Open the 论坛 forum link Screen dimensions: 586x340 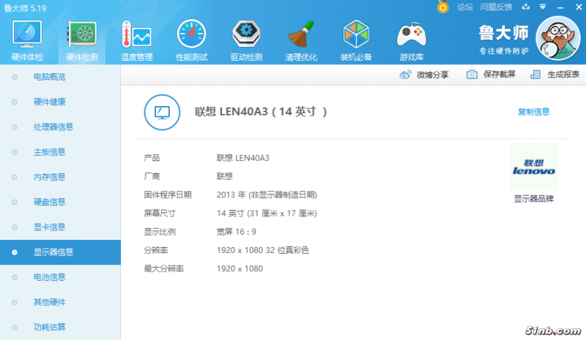465,7
